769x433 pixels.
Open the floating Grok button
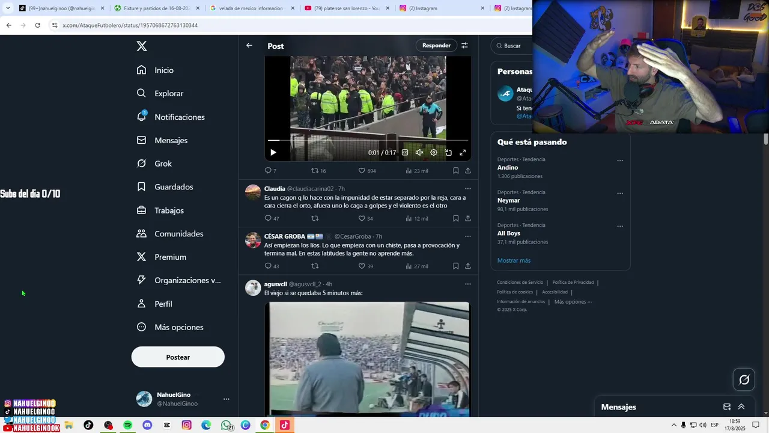[744, 379]
